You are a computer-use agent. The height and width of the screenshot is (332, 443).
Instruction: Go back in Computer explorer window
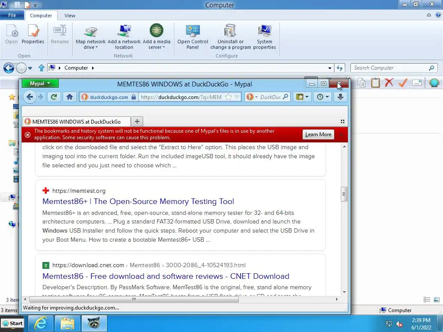(x=9, y=68)
